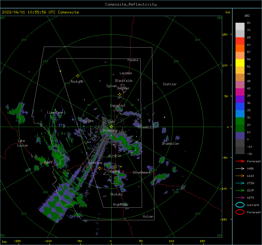The image size is (262, 245).
Task: Click the ThreeHills label
Action: [146, 127]
